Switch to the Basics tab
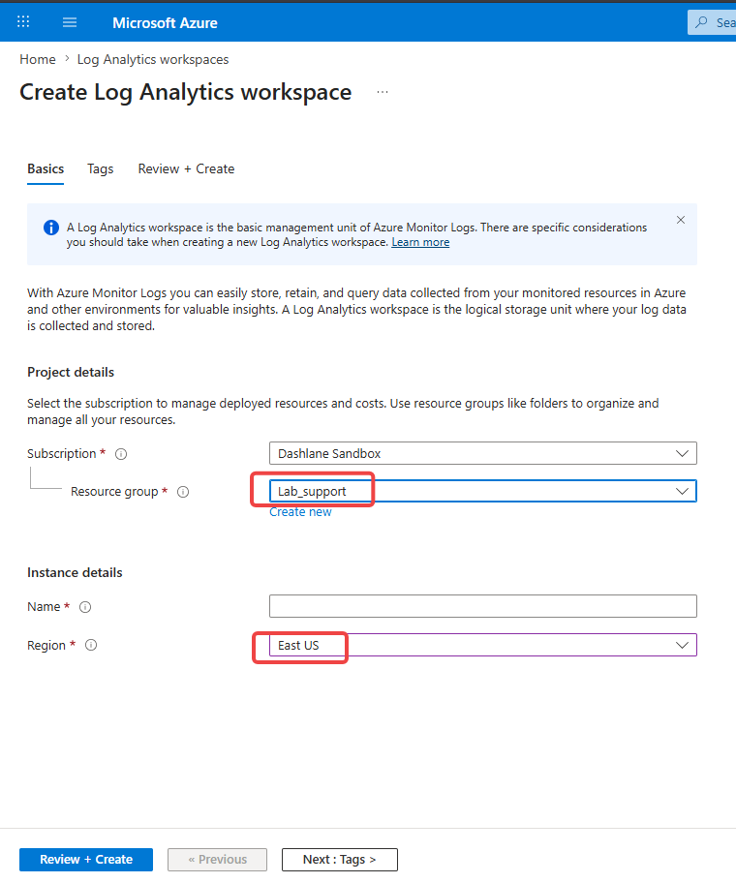The image size is (736, 883). 46,168
